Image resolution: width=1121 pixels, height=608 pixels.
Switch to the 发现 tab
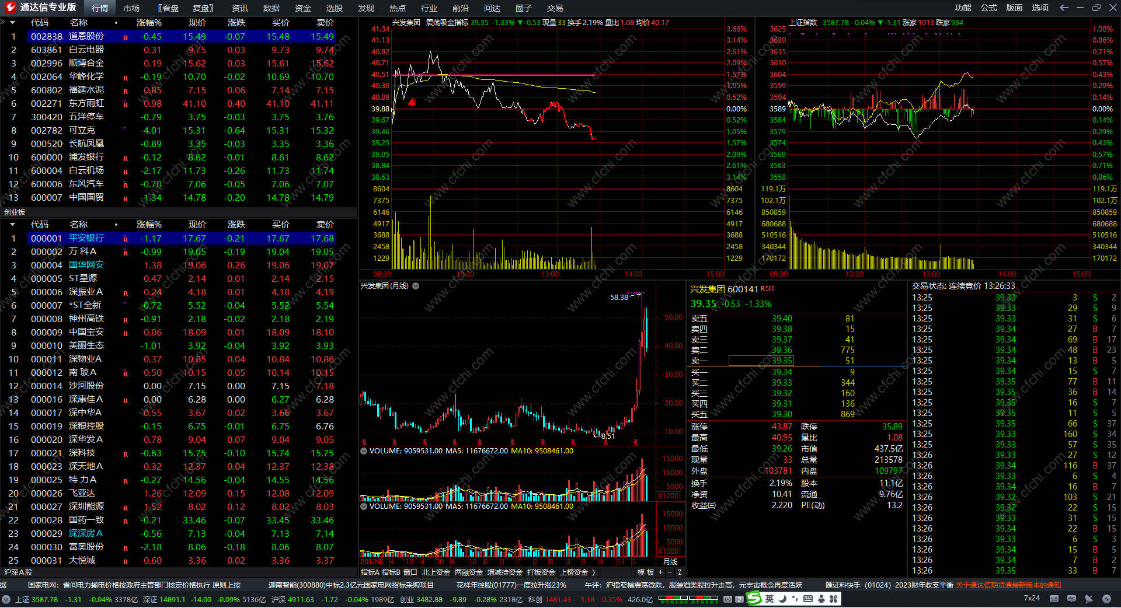click(x=366, y=8)
